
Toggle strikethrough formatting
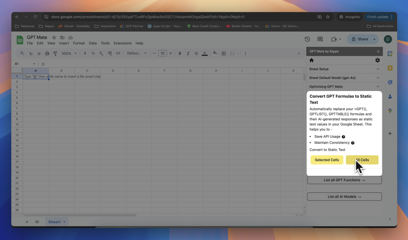(196, 53)
